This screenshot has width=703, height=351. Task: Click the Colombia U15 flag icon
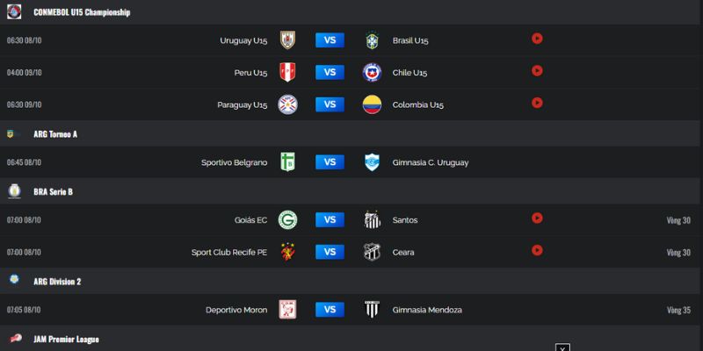point(372,104)
